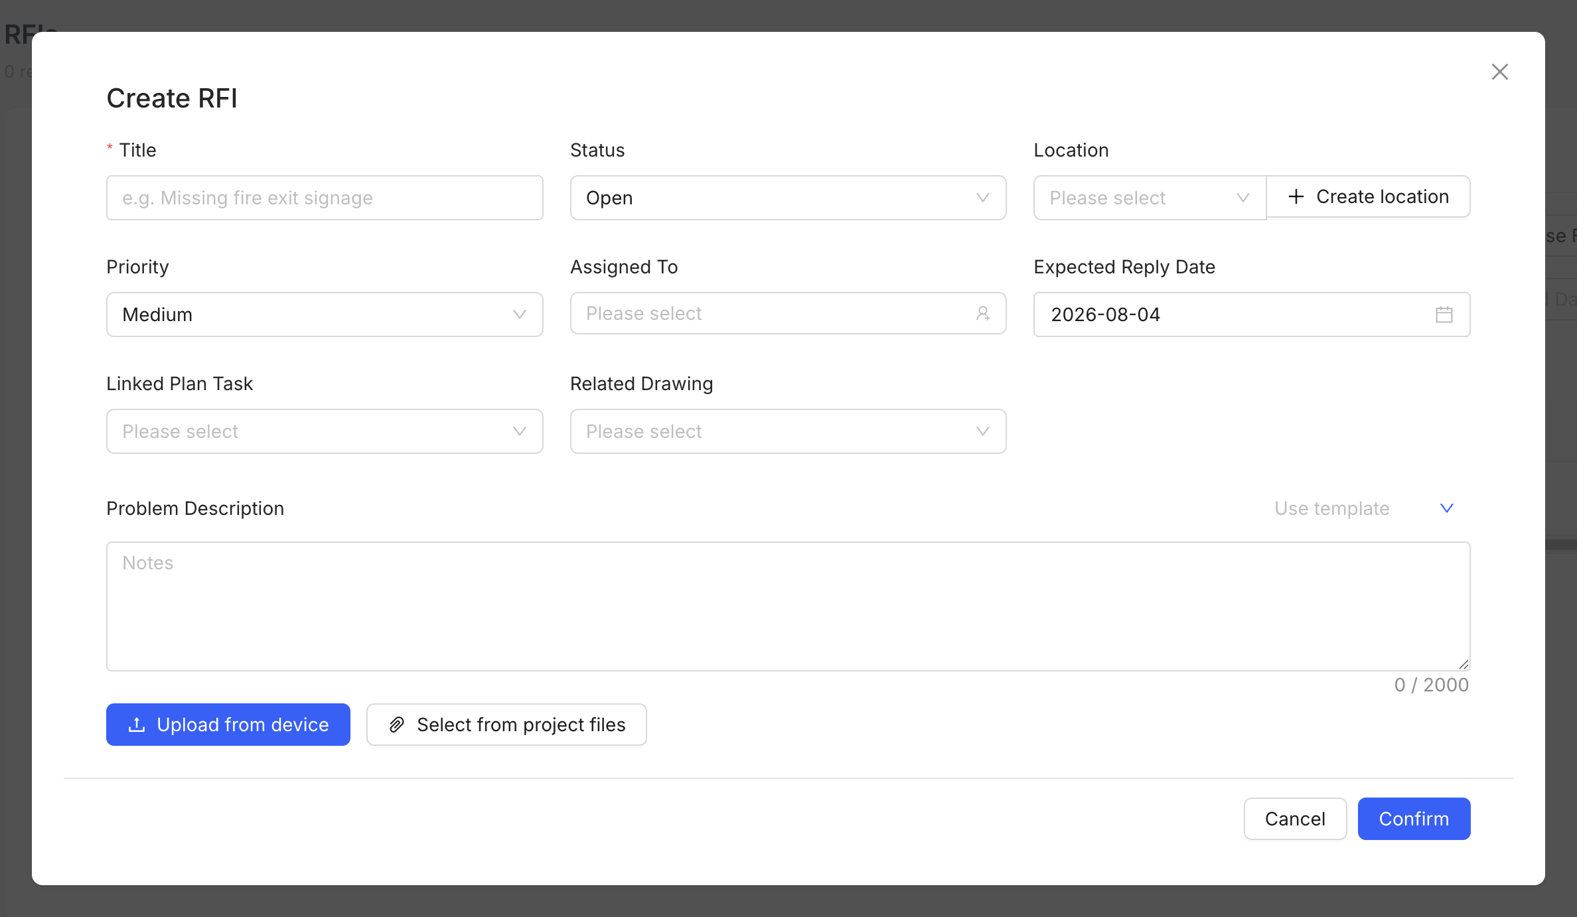This screenshot has height=917, width=1577.
Task: Confirm the new RFI
Action: click(x=1414, y=819)
